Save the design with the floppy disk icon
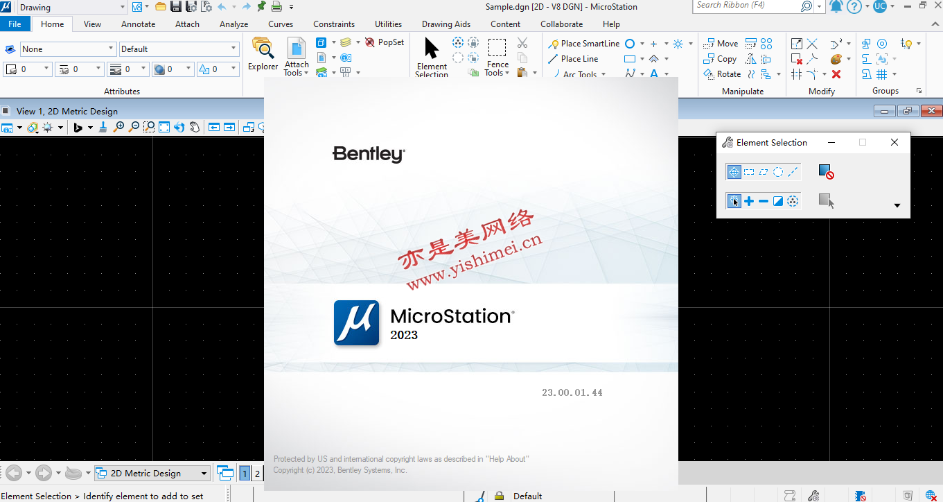 pos(176,7)
